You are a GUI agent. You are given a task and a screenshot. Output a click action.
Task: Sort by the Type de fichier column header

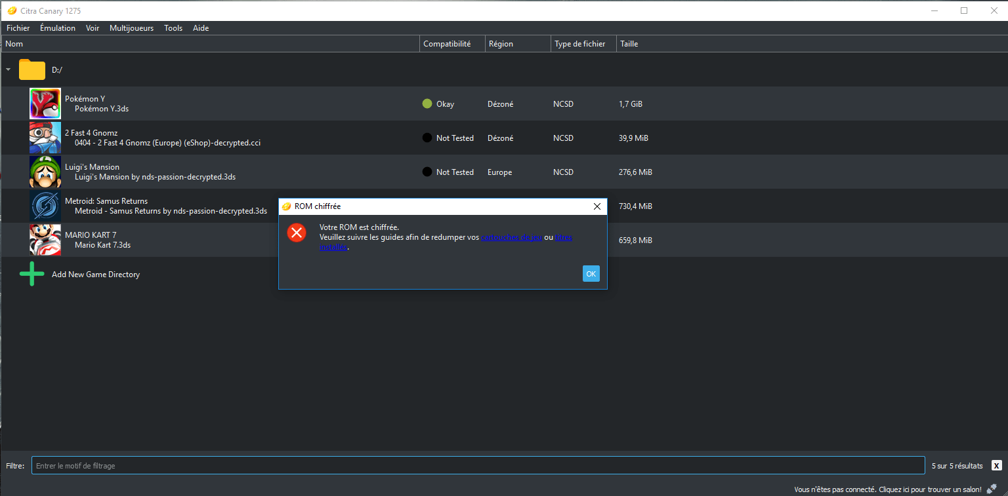(x=584, y=44)
